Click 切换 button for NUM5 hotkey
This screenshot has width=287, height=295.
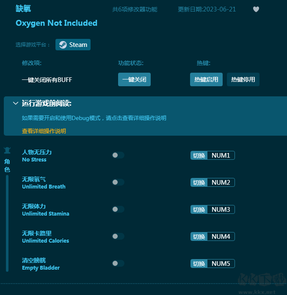coord(199,264)
